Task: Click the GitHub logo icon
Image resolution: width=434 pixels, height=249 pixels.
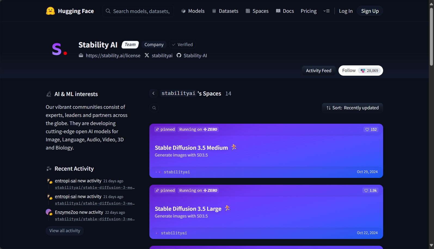Action: pyautogui.click(x=179, y=55)
